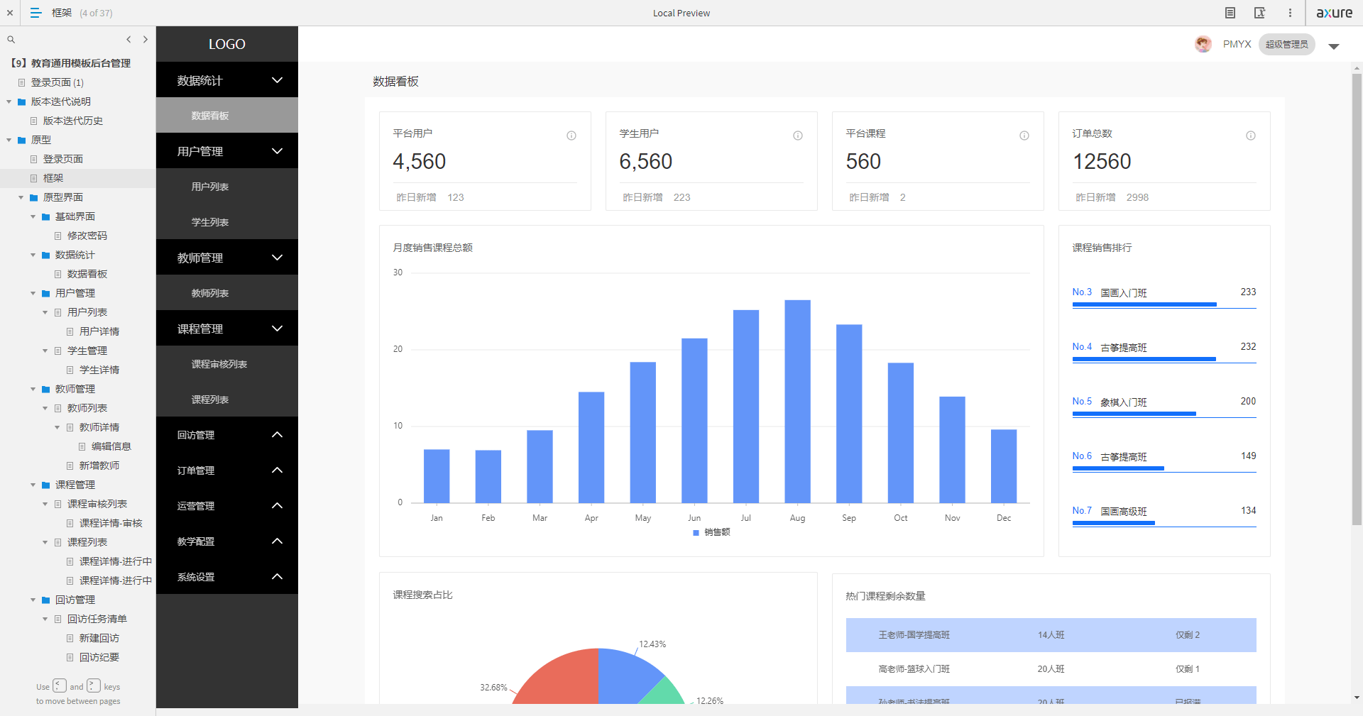Image resolution: width=1363 pixels, height=716 pixels.
Task: Go to next page arrow
Action: click(x=146, y=40)
